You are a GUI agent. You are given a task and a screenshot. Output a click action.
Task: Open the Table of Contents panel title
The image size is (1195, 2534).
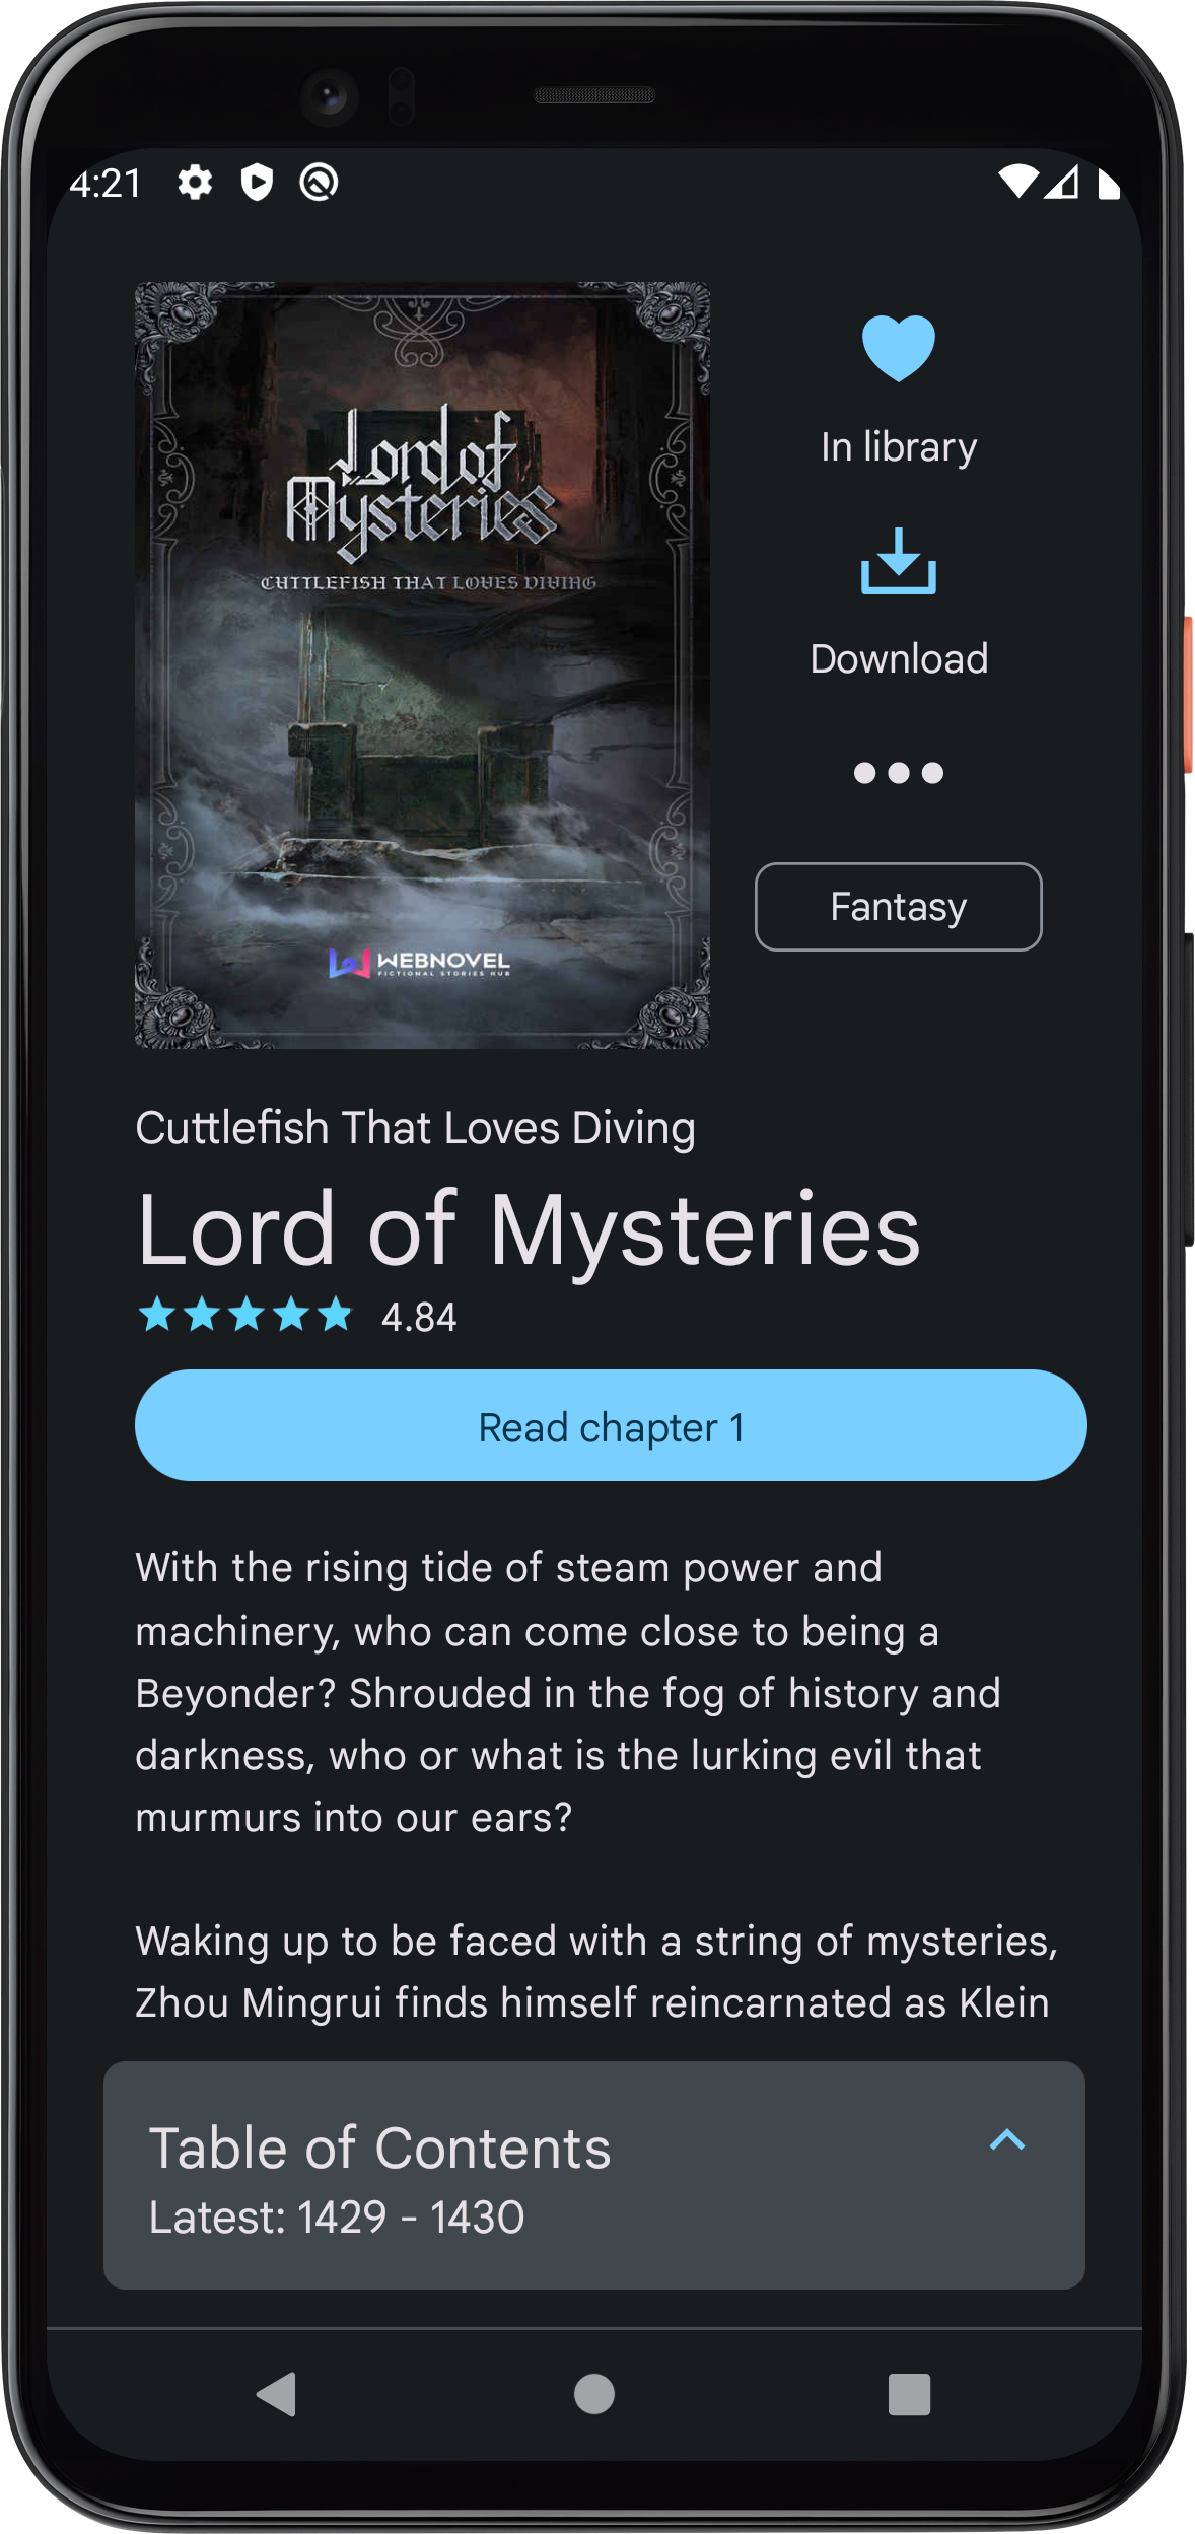click(379, 2149)
